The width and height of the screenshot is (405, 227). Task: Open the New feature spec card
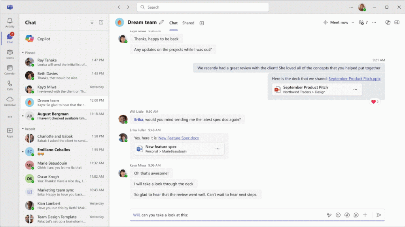[179, 149]
